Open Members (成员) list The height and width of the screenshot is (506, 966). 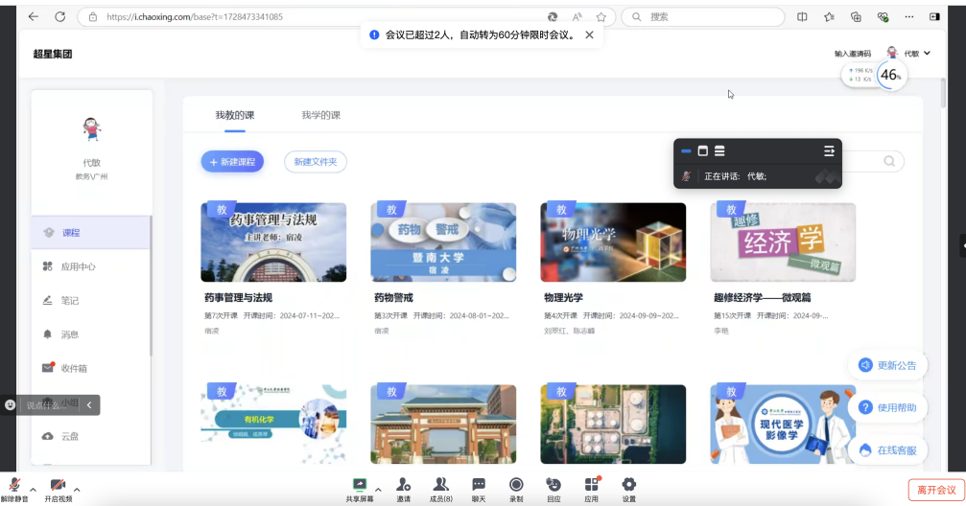pos(440,485)
